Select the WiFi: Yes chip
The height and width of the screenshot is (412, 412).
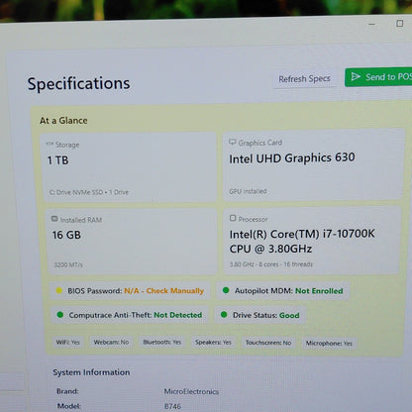67,342
